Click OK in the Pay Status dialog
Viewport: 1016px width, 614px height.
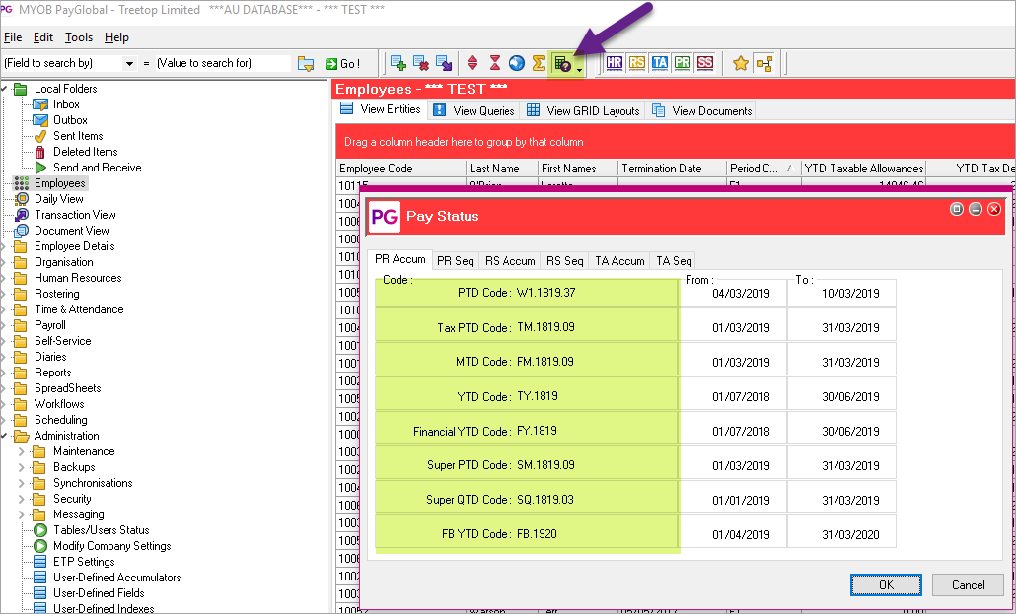point(886,584)
